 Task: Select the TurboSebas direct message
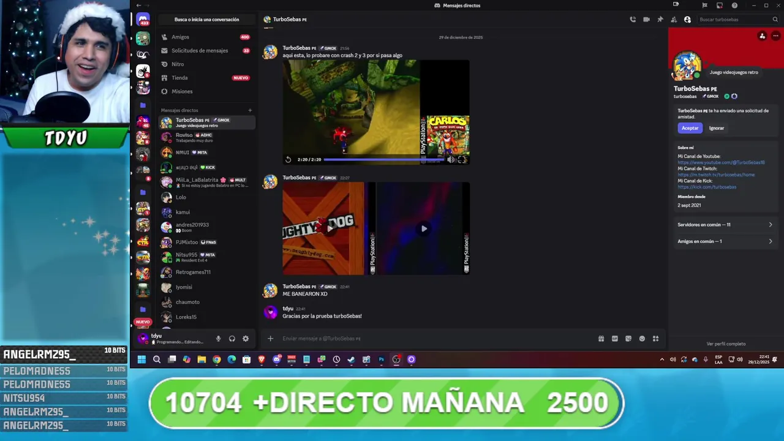pos(206,123)
